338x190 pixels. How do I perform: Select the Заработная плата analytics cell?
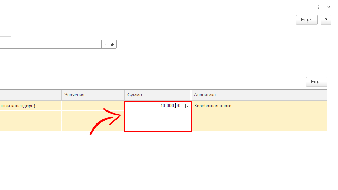(x=259, y=106)
